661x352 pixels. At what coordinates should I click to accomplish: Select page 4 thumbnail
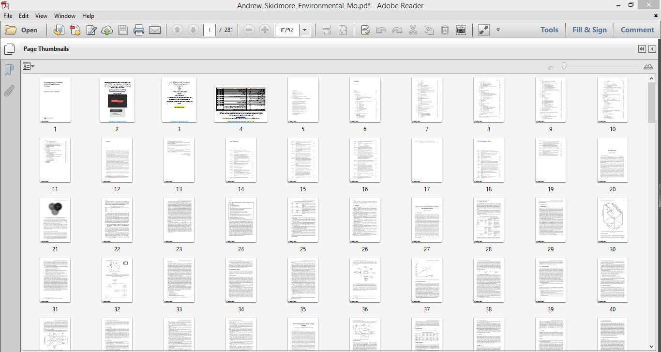(x=241, y=104)
